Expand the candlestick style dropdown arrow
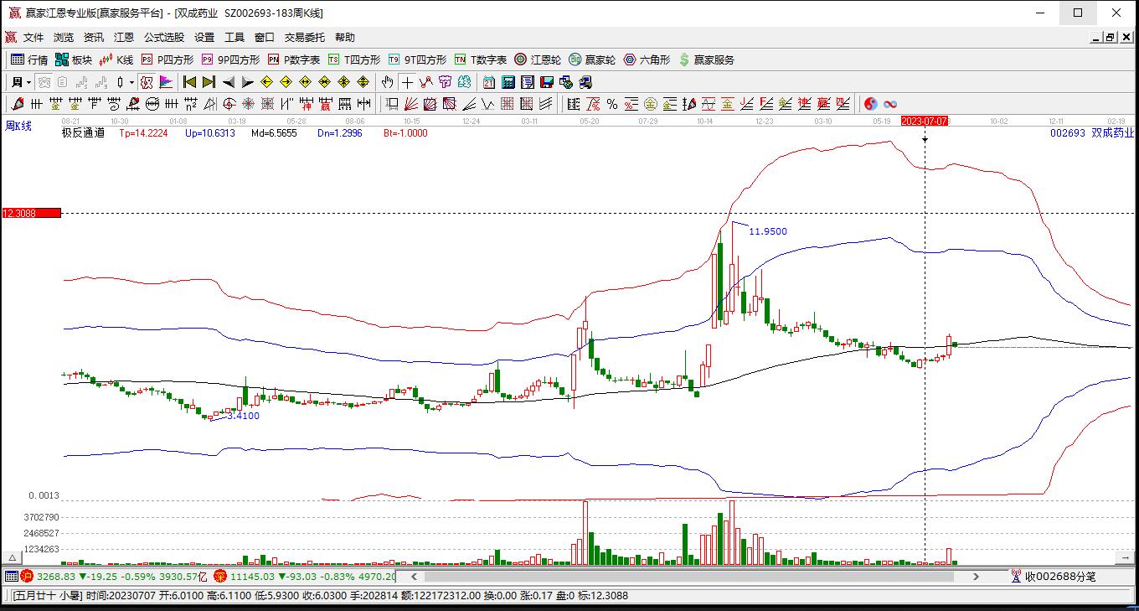 [x=131, y=82]
